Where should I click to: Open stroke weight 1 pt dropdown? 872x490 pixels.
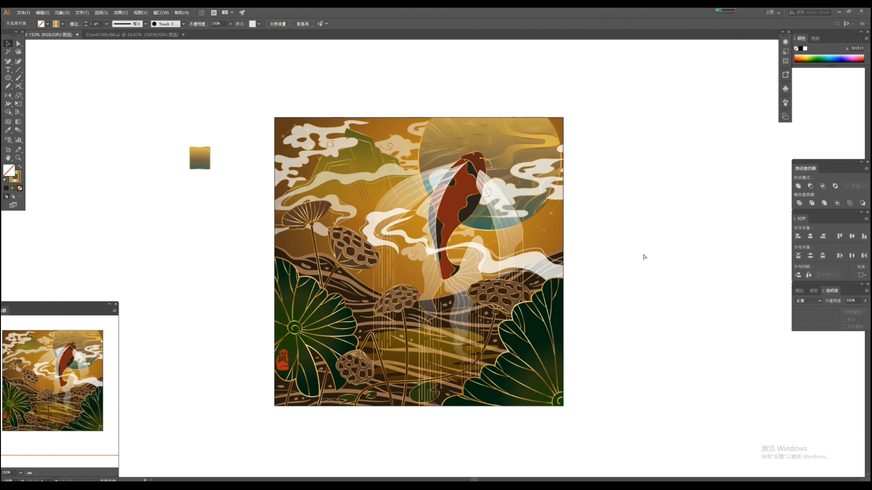point(107,24)
